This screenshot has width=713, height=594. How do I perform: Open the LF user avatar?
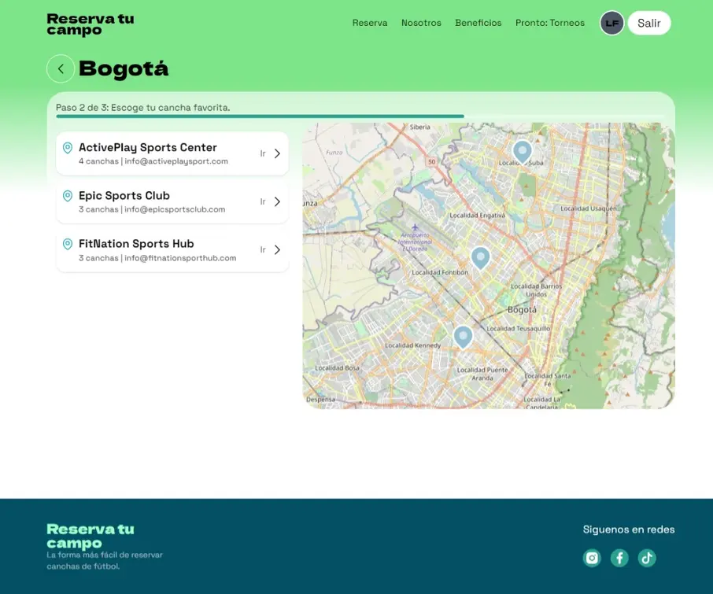point(611,23)
